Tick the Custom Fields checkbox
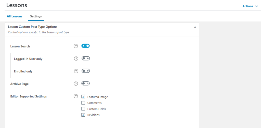This screenshot has height=128, width=261. 83,109
